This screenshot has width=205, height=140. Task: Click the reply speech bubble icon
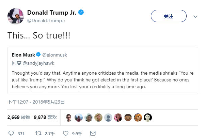point(11,133)
